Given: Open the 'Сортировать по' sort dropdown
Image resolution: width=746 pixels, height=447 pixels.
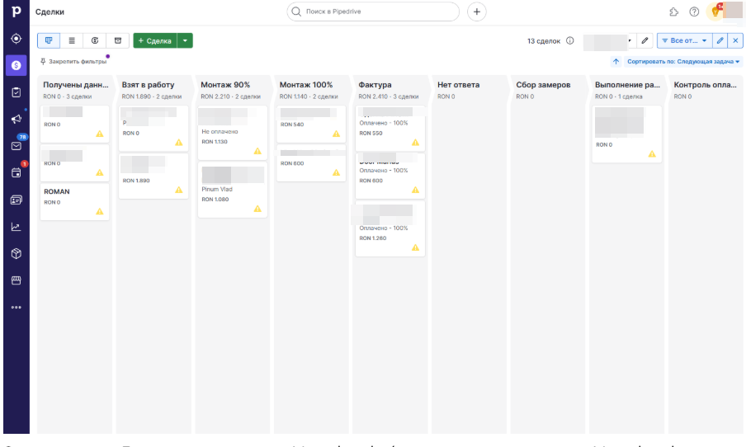Looking at the screenshot, I should pyautogui.click(x=683, y=62).
